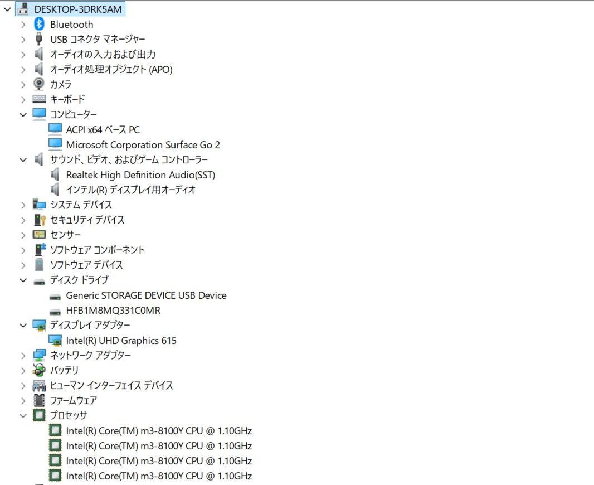
Task: Click the keyboard icon beside キーボード
Action: [39, 99]
